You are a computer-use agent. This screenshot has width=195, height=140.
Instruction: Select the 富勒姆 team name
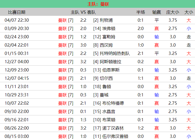109,37
